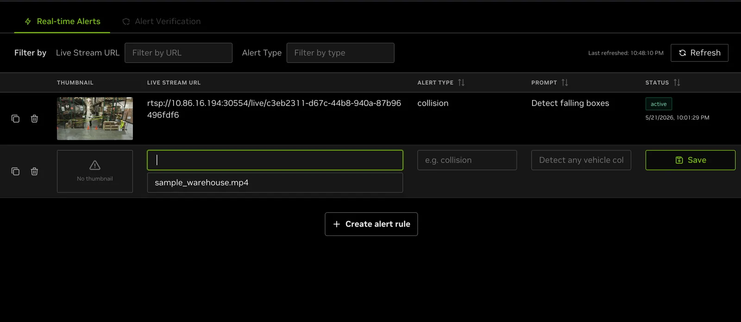The width and height of the screenshot is (741, 322).
Task: Click the Thumbnail column header
Action: [x=75, y=83]
